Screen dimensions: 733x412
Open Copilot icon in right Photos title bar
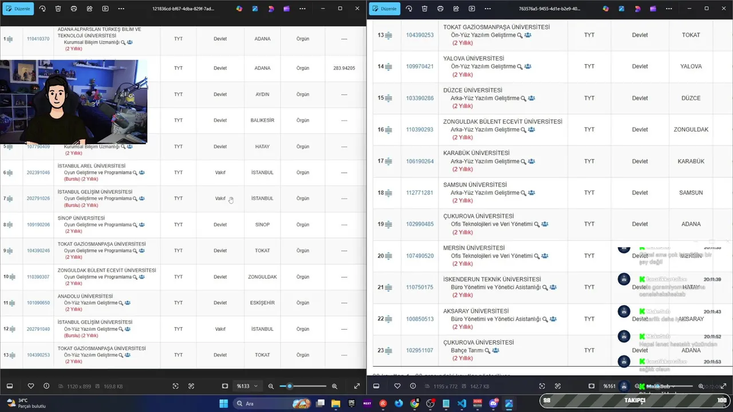point(606,9)
